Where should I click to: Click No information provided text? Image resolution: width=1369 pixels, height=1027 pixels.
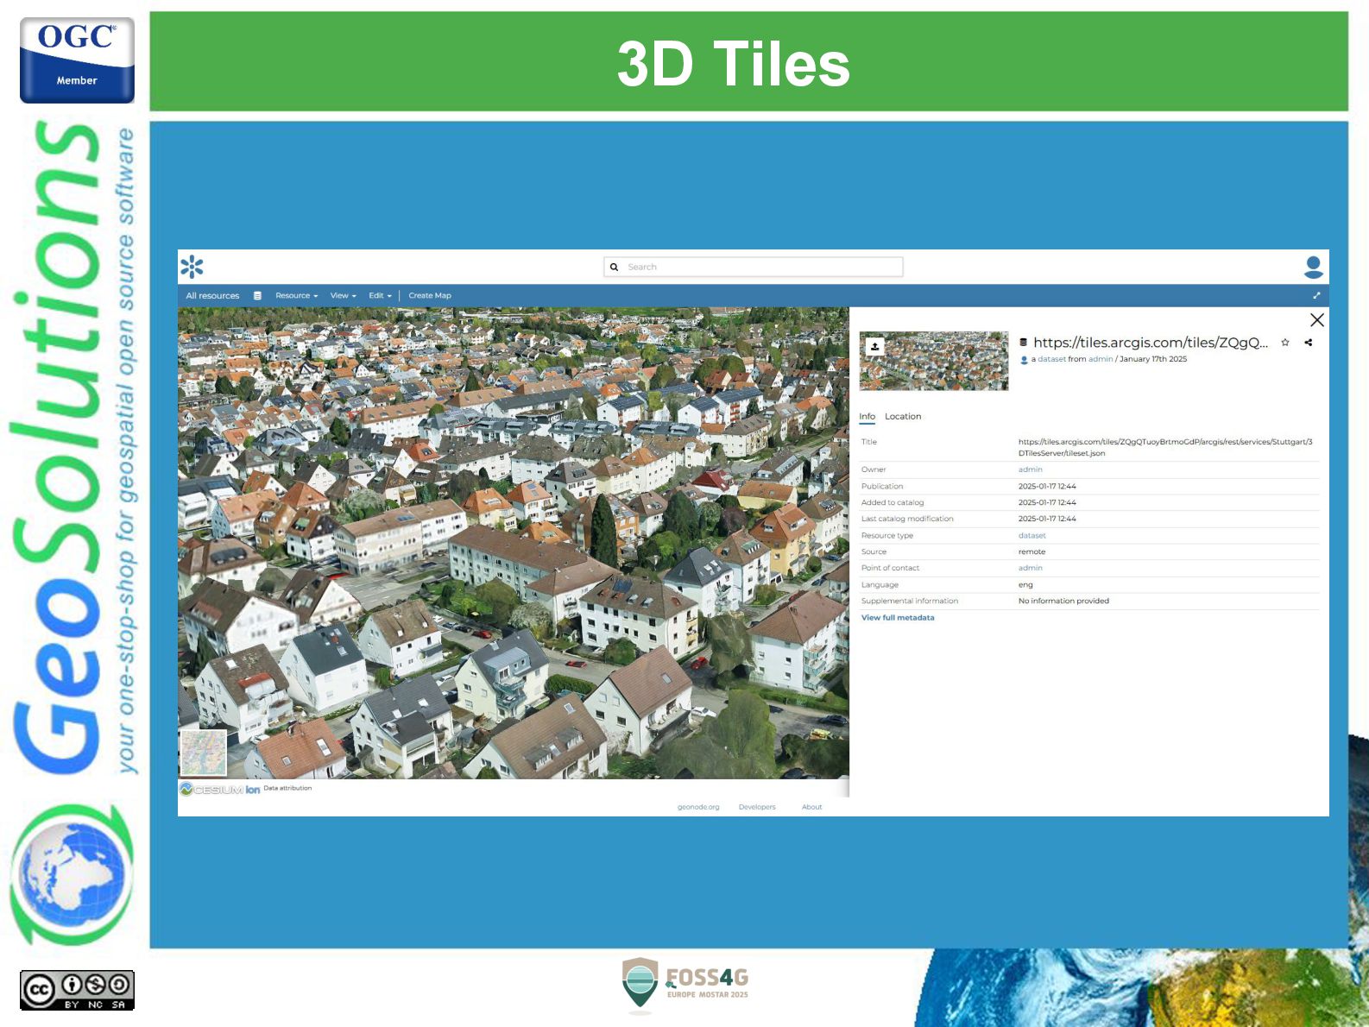tap(1063, 602)
